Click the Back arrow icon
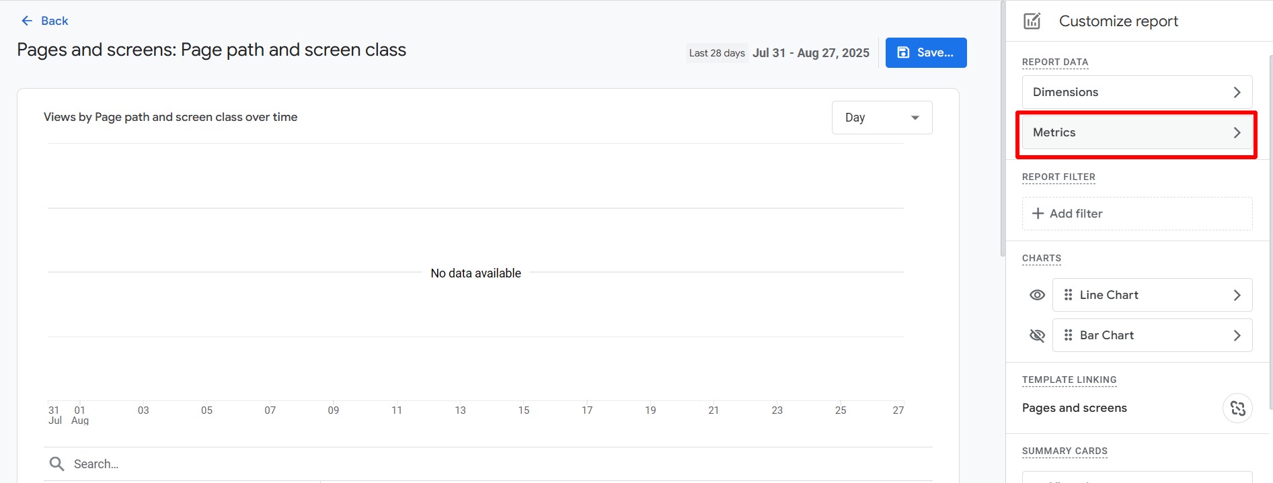Viewport: 1273px width, 483px height. coord(27,21)
